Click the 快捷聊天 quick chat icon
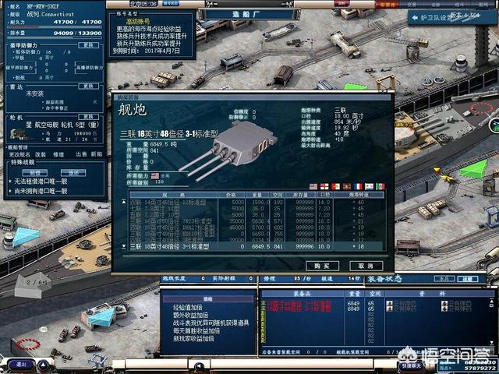 tap(409, 365)
